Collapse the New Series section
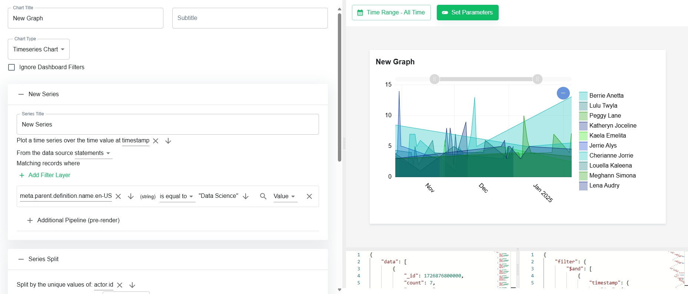 tap(21, 94)
